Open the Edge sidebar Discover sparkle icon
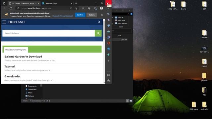Viewport: 212px width, 119px height. (108, 20)
